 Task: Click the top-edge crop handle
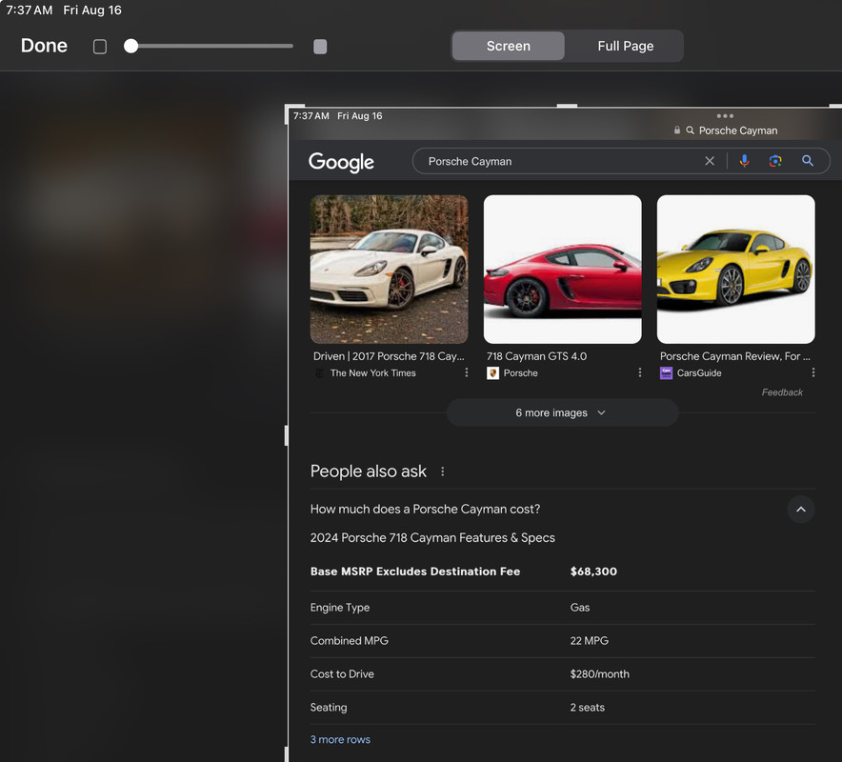pyautogui.click(x=567, y=107)
